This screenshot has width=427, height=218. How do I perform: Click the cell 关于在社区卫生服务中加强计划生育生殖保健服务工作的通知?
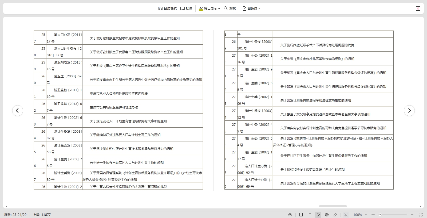pyautogui.click(x=333, y=155)
